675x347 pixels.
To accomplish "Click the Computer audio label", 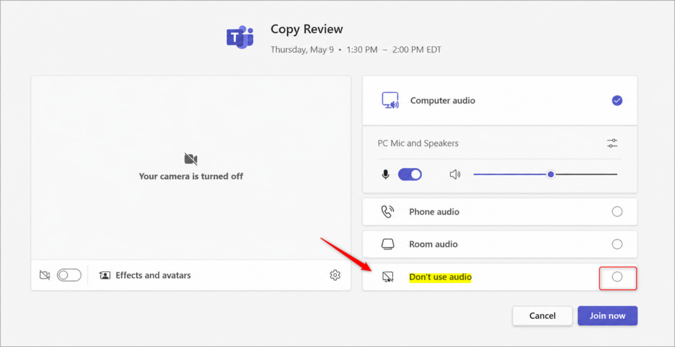I will [442, 101].
